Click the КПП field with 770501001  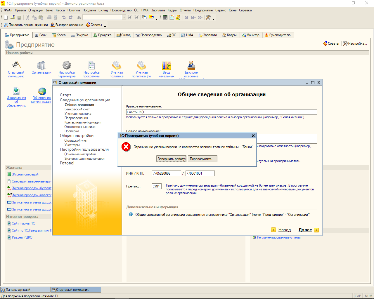tap(200, 173)
